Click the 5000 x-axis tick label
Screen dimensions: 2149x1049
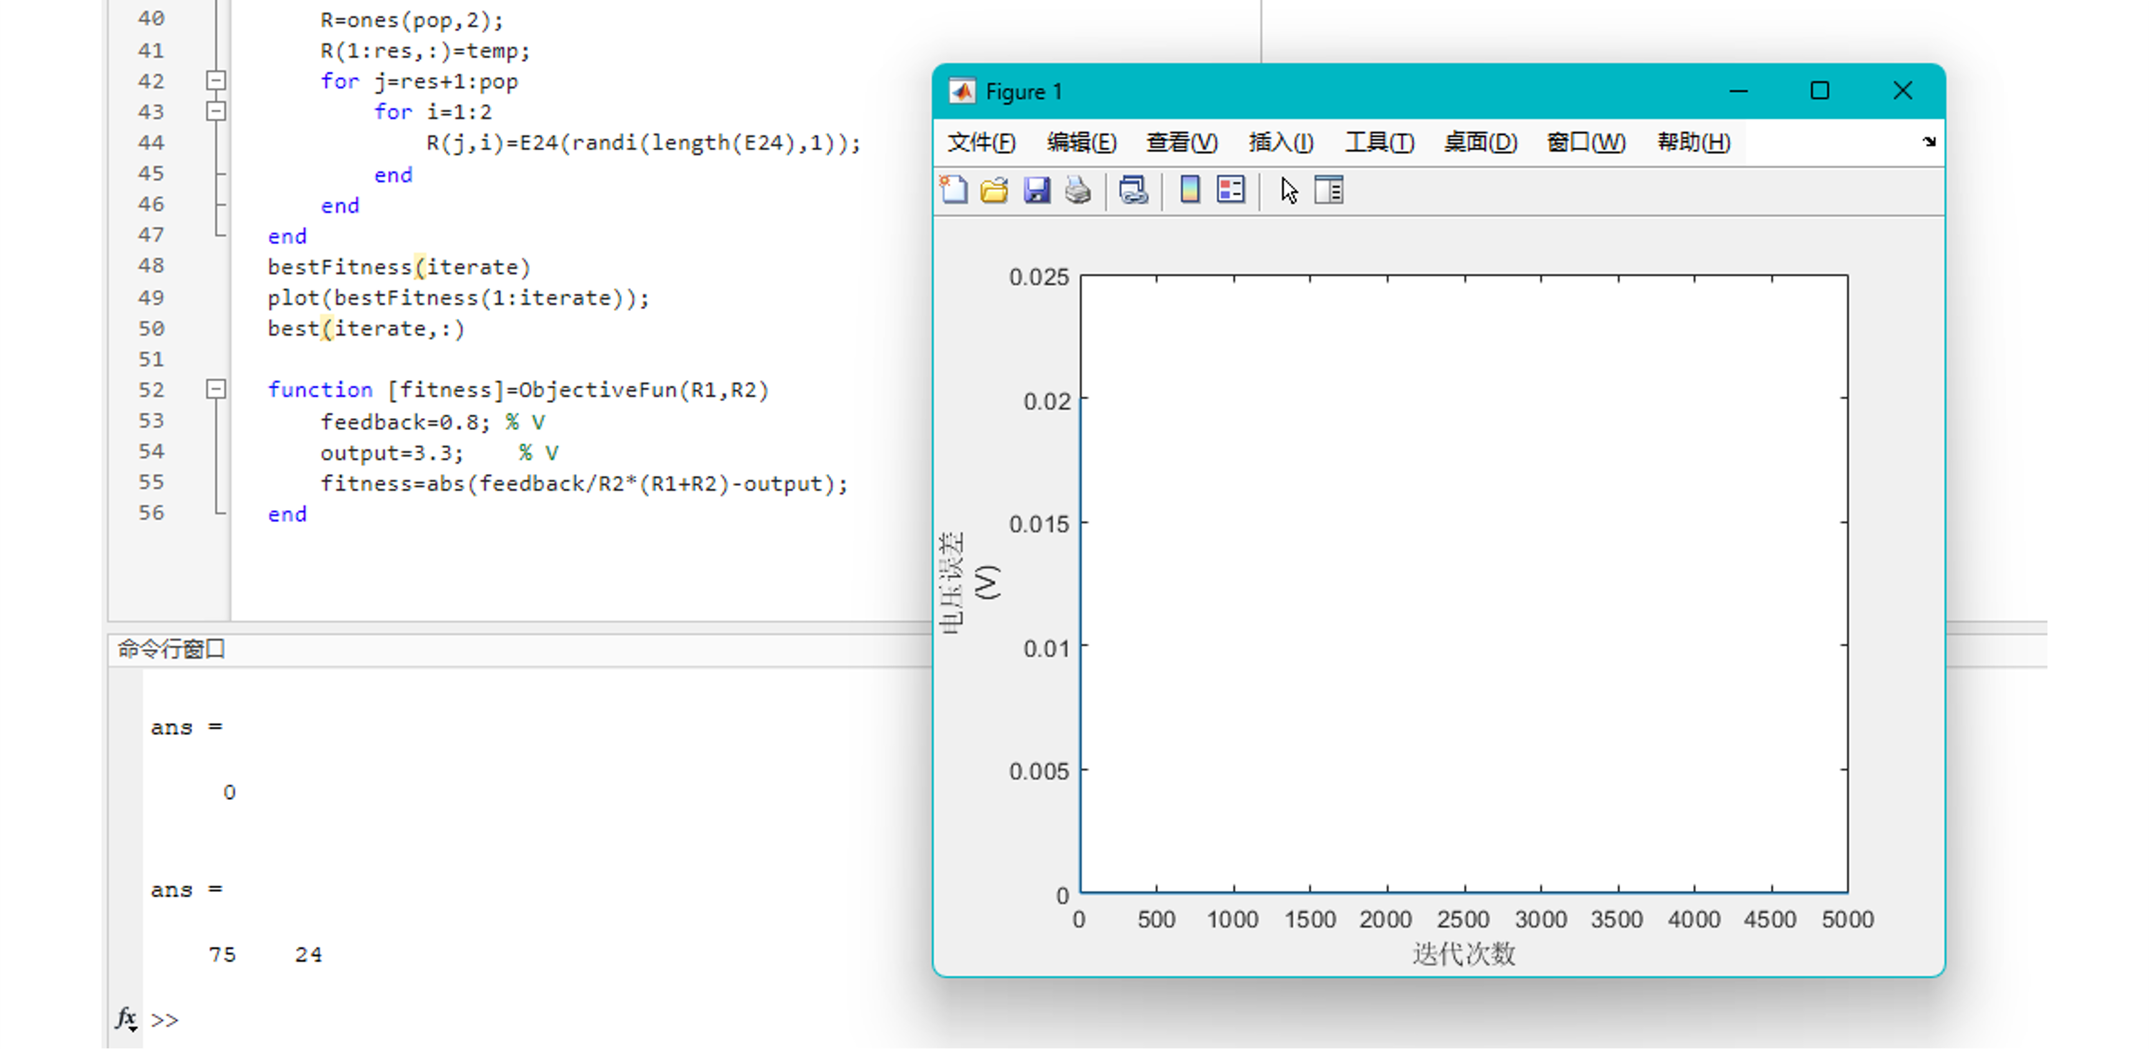1848,919
